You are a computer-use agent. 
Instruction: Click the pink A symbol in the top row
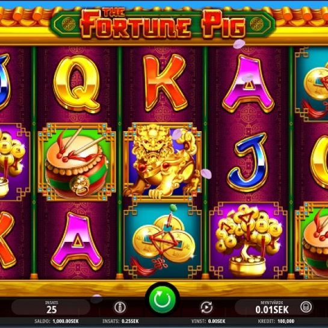coord(248,84)
